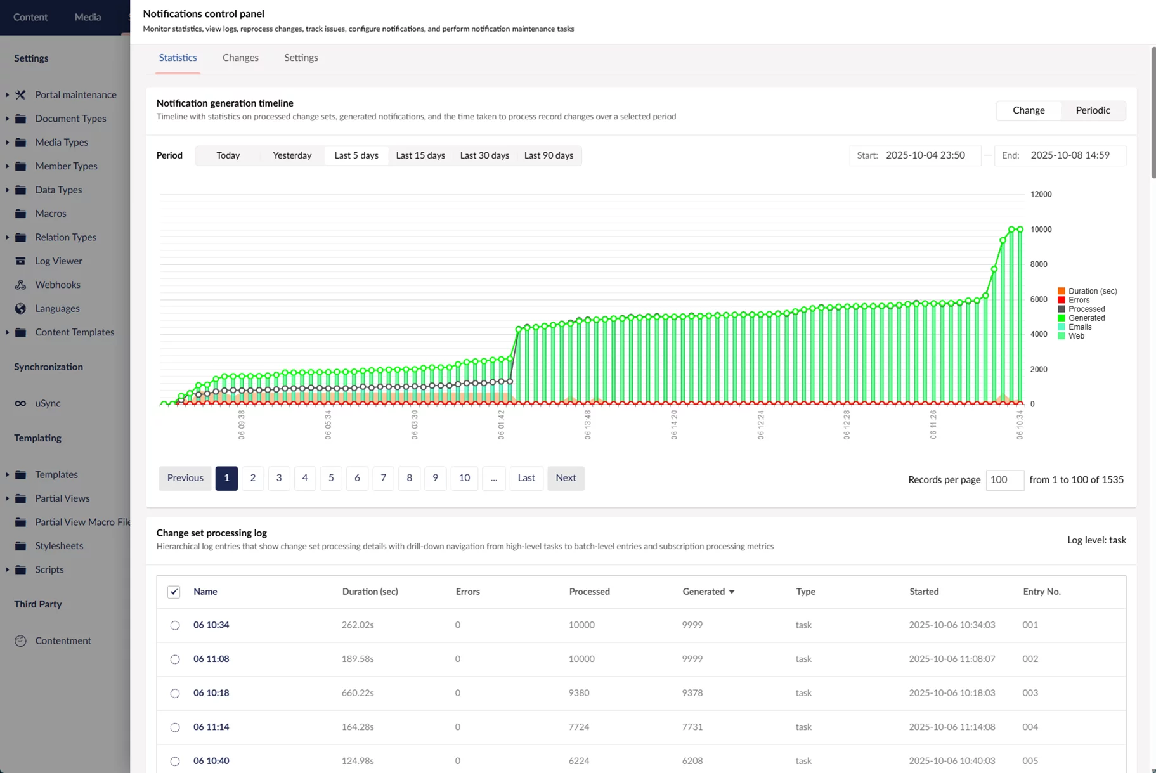
Task: Open Webhooks via its sidebar icon
Action: pos(20,285)
